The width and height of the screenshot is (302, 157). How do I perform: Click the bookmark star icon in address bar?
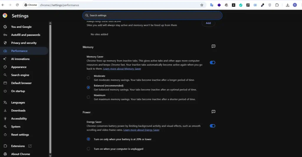202,5
